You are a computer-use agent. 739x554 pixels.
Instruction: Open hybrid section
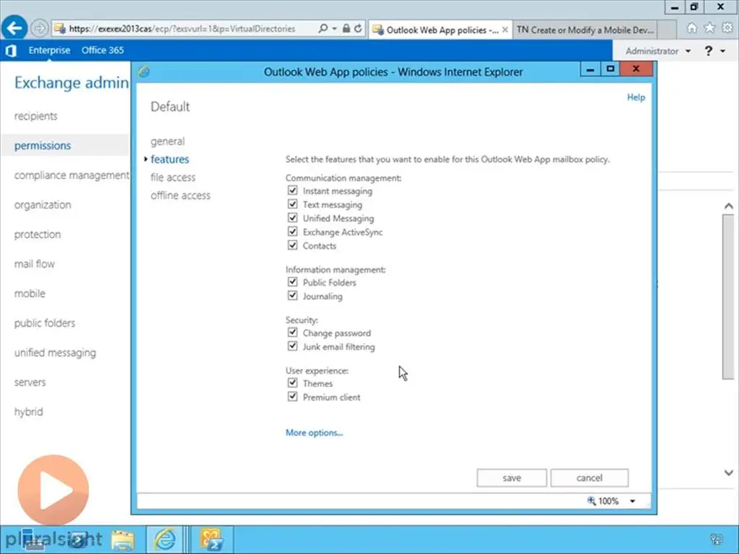pos(28,411)
